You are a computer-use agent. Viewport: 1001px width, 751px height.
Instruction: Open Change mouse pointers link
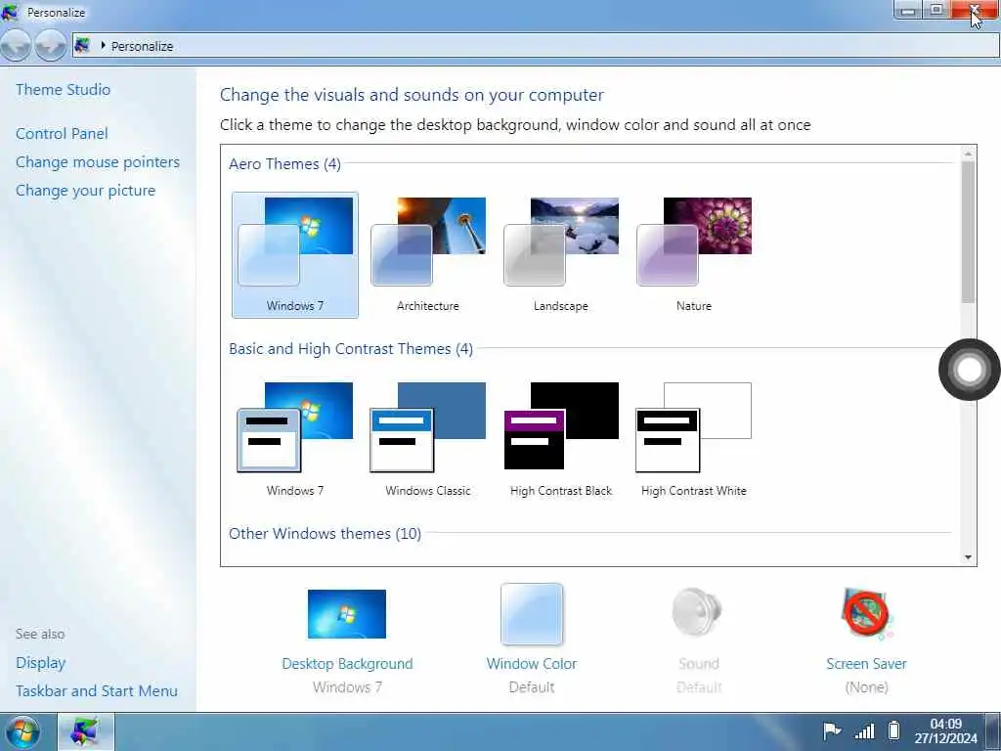point(98,162)
